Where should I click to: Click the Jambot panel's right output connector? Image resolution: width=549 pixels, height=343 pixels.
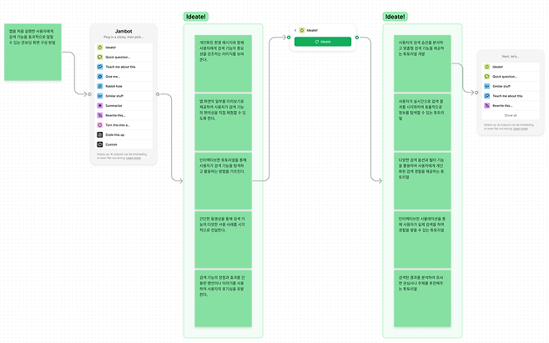point(158,93)
